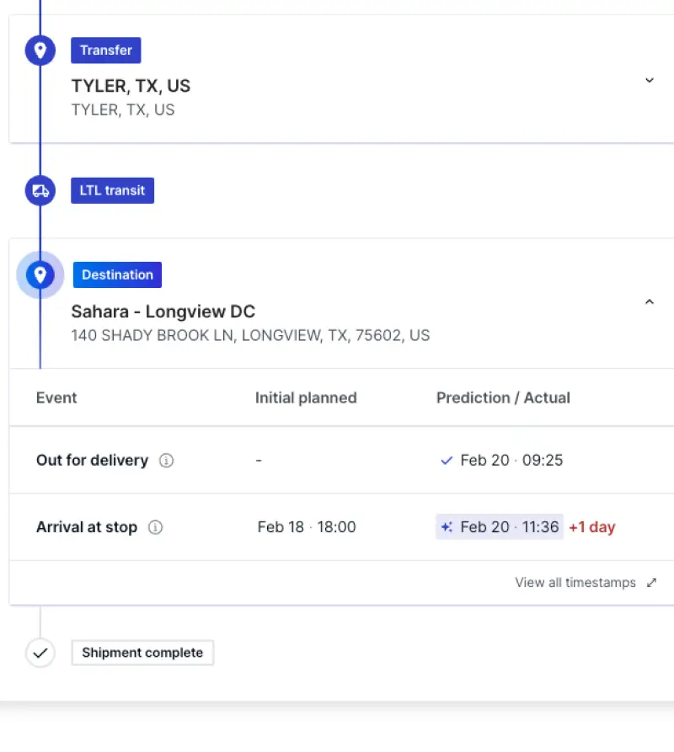674x752 pixels.
Task: Click the Destination location pin icon
Action: (40, 275)
